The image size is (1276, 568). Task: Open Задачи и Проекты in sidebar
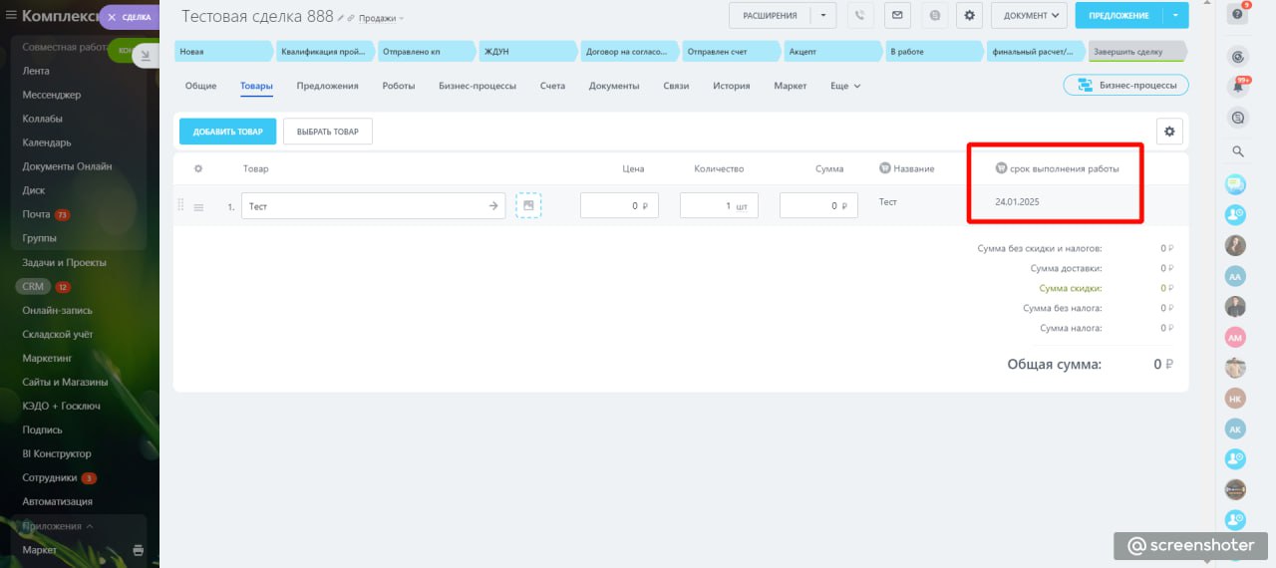[x=64, y=262]
